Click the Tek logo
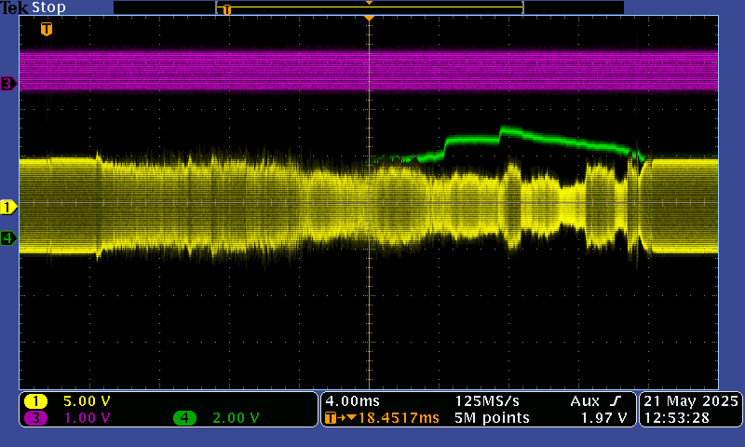745x447 pixels. pyautogui.click(x=14, y=7)
